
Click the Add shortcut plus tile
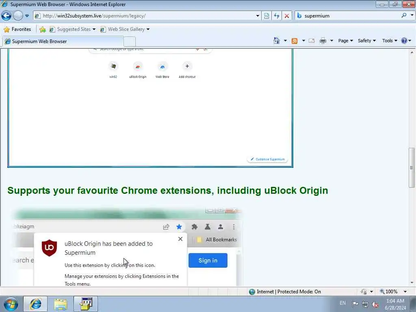(x=187, y=69)
